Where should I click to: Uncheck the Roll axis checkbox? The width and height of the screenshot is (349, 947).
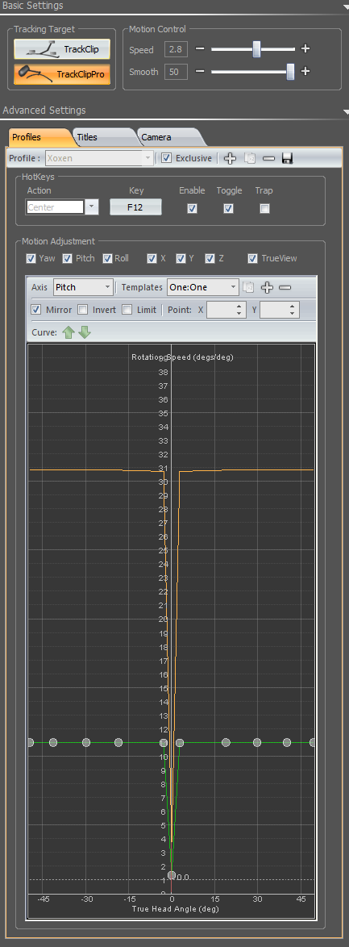tap(107, 258)
